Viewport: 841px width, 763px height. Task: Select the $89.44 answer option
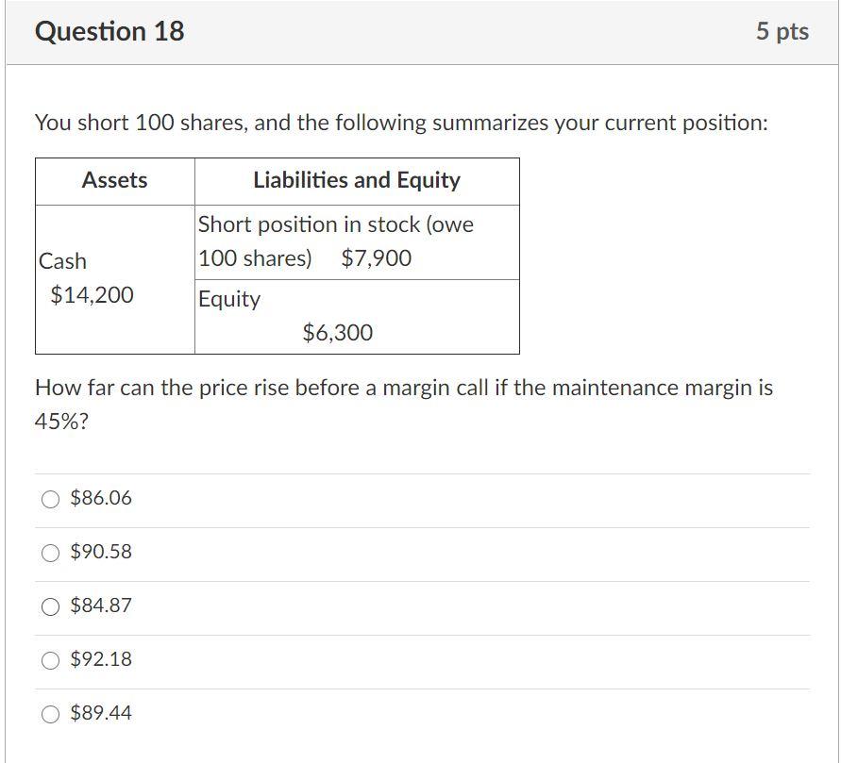(50, 714)
